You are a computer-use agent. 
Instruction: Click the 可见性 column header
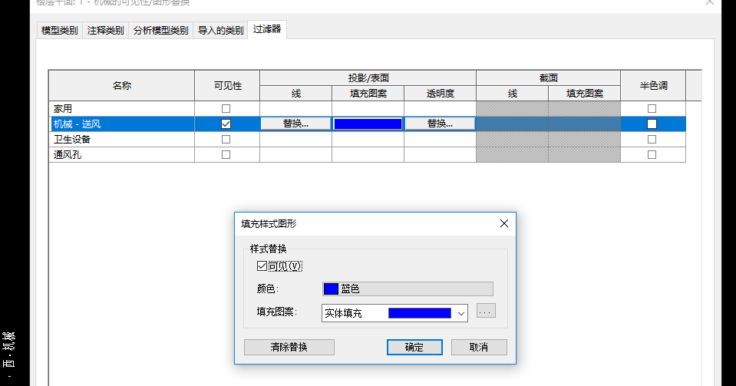[227, 85]
